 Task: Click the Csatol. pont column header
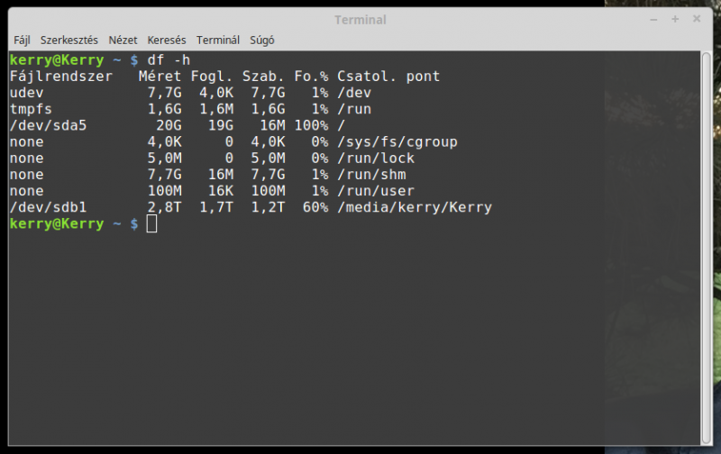(388, 77)
